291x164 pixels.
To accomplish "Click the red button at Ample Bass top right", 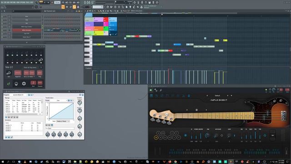I will click(x=287, y=90).
